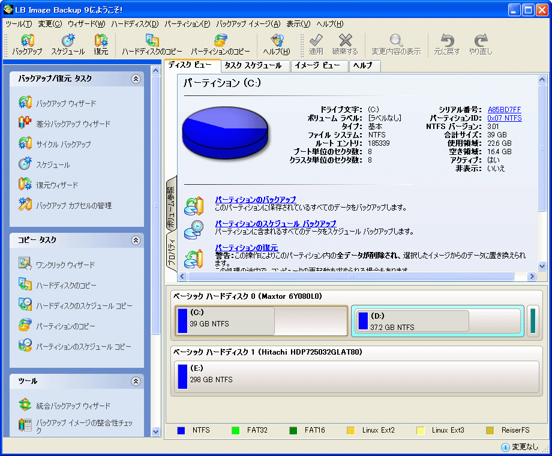Screen dimensions: 552x456
Task: Click the sidebar scroll down arrow
Action: 155,432
